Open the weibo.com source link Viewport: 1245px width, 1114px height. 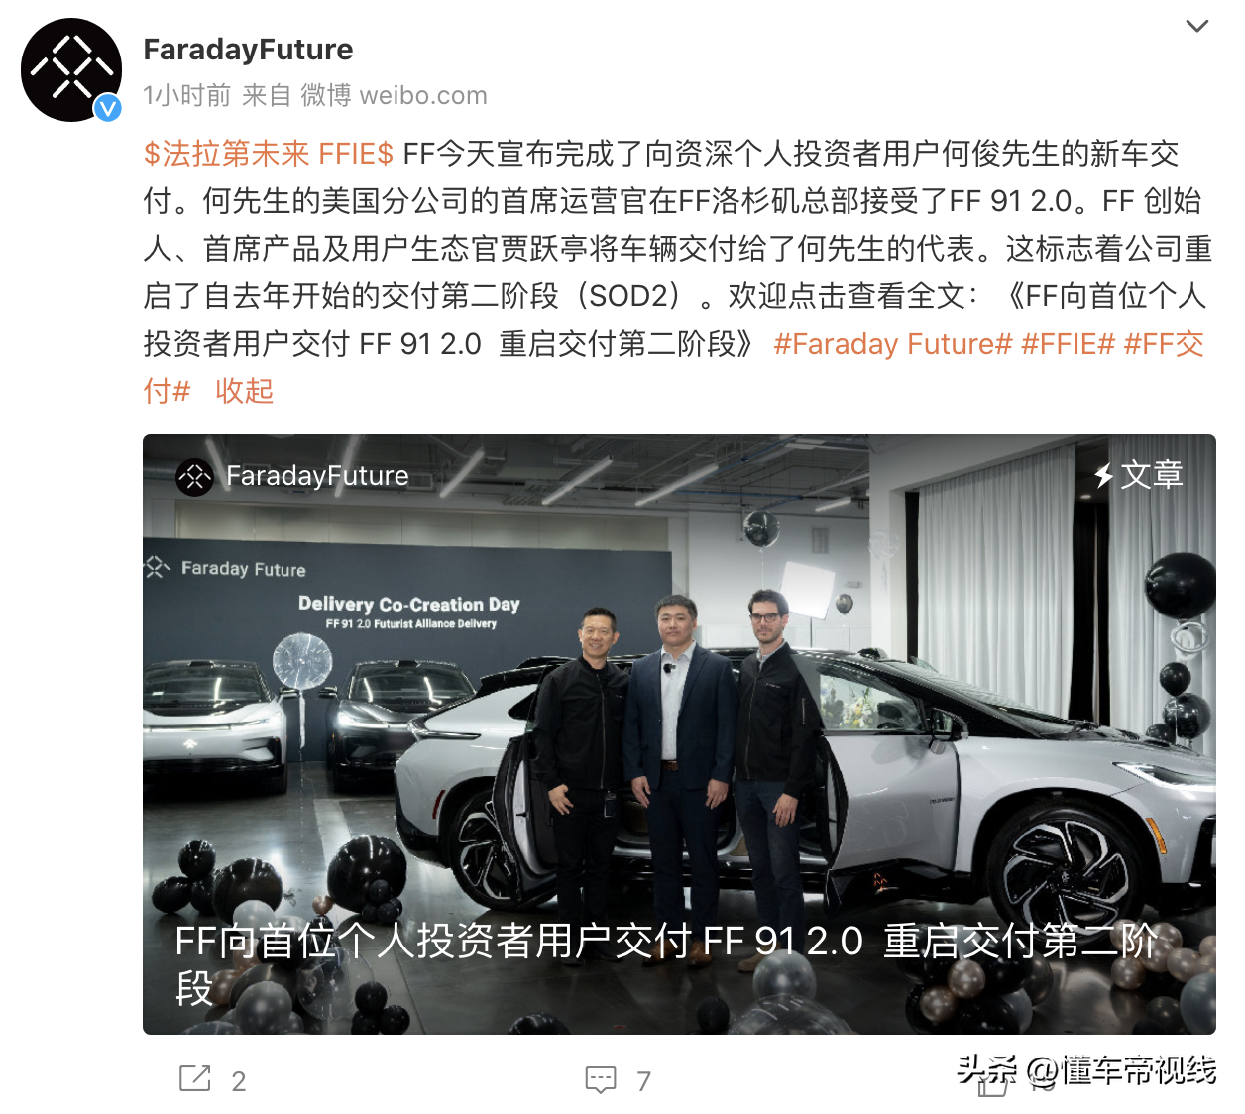point(423,95)
